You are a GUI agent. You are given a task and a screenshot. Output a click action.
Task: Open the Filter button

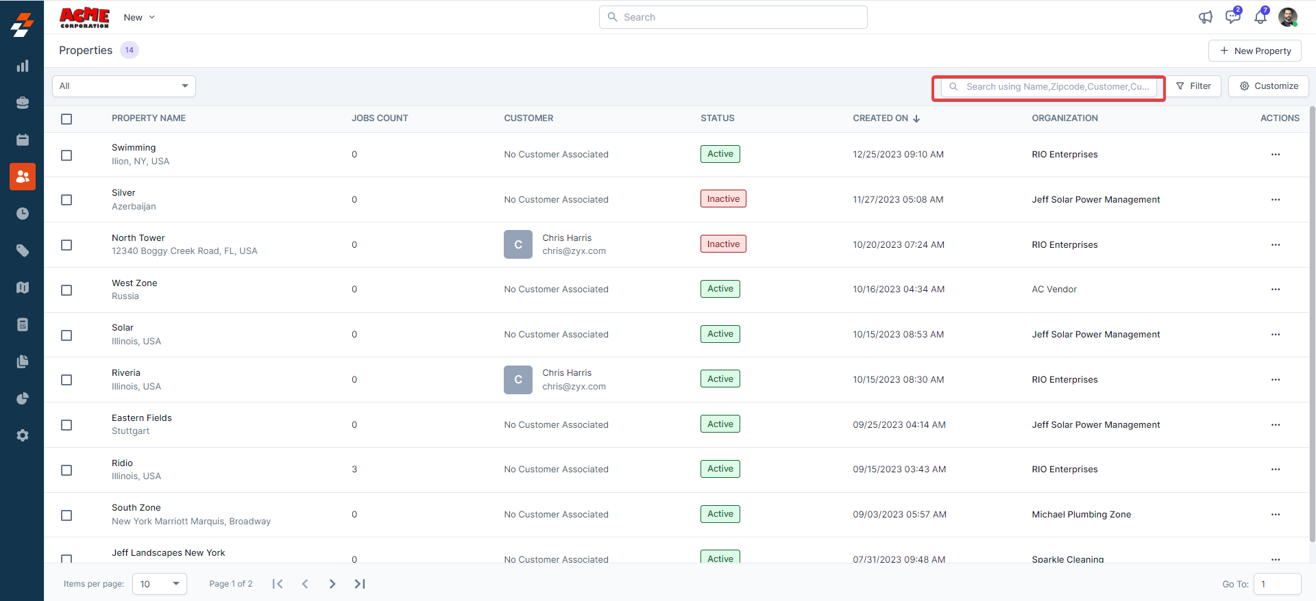tap(1193, 86)
